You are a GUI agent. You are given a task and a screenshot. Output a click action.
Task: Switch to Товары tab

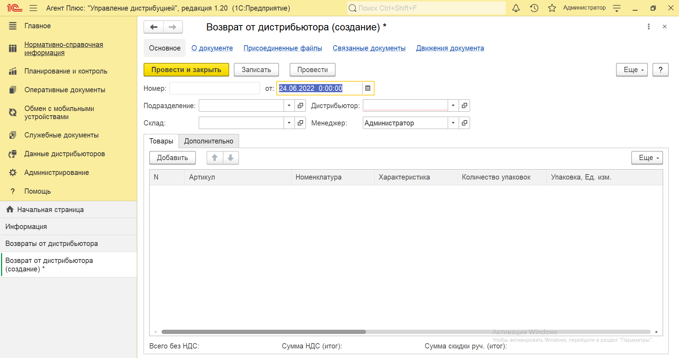161,141
